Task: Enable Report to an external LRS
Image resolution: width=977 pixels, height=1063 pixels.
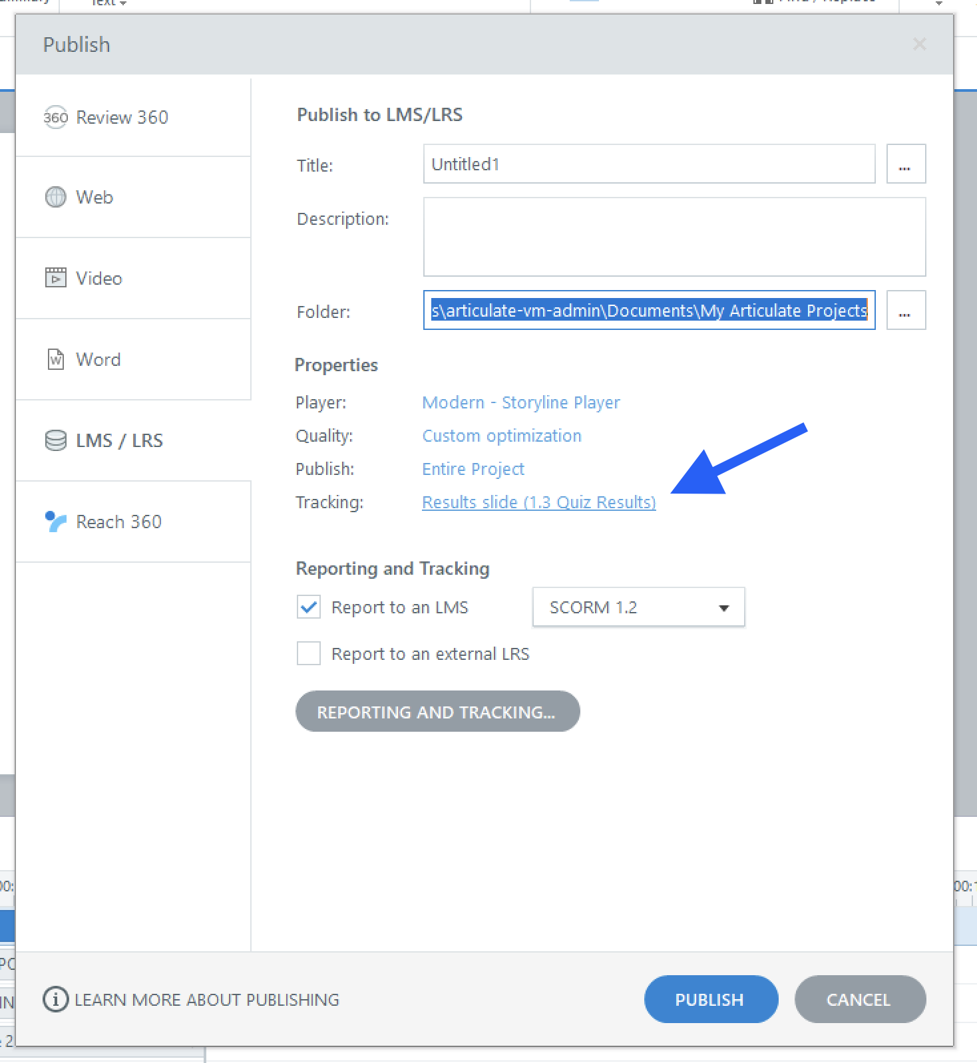Action: click(x=309, y=654)
